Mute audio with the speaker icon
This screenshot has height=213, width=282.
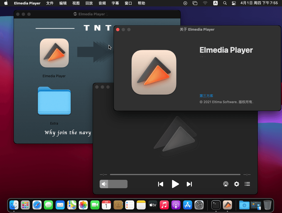pos(104,184)
